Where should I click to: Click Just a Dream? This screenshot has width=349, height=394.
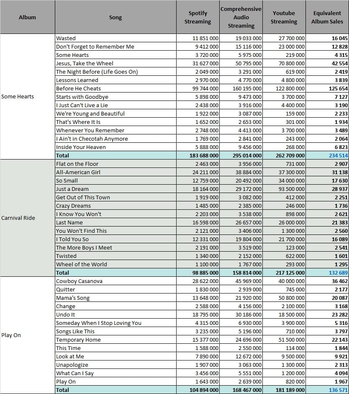(x=115, y=189)
